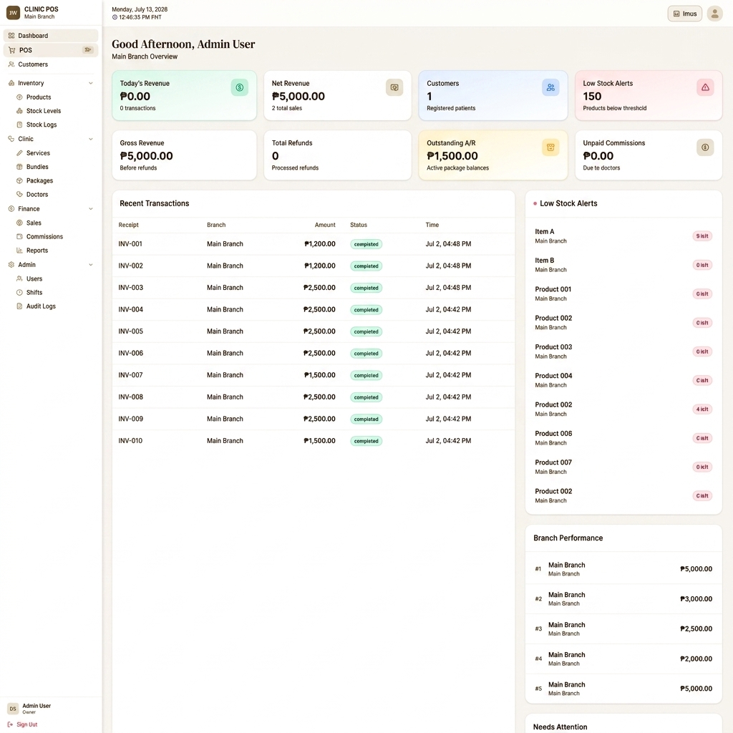Click the Clinic POS logo icon

(x=13, y=13)
